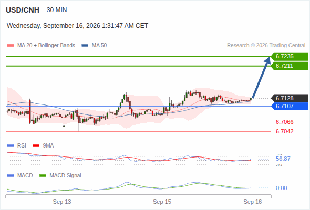
Task: Click the red 9MA legend marker
Action: click(x=36, y=146)
